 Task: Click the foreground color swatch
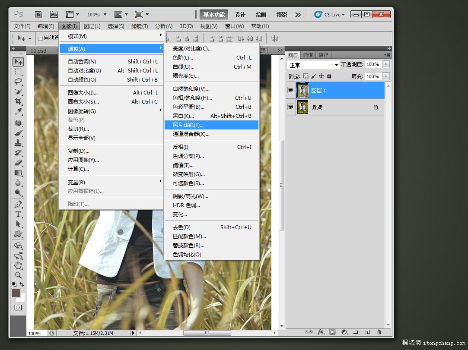point(16,293)
